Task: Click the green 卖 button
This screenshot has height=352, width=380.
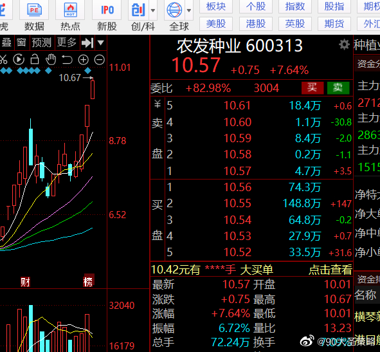Action: [338, 88]
